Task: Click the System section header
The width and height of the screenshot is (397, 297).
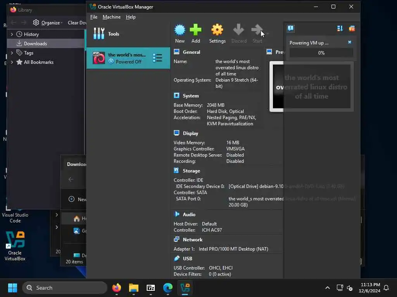Action: click(191, 96)
